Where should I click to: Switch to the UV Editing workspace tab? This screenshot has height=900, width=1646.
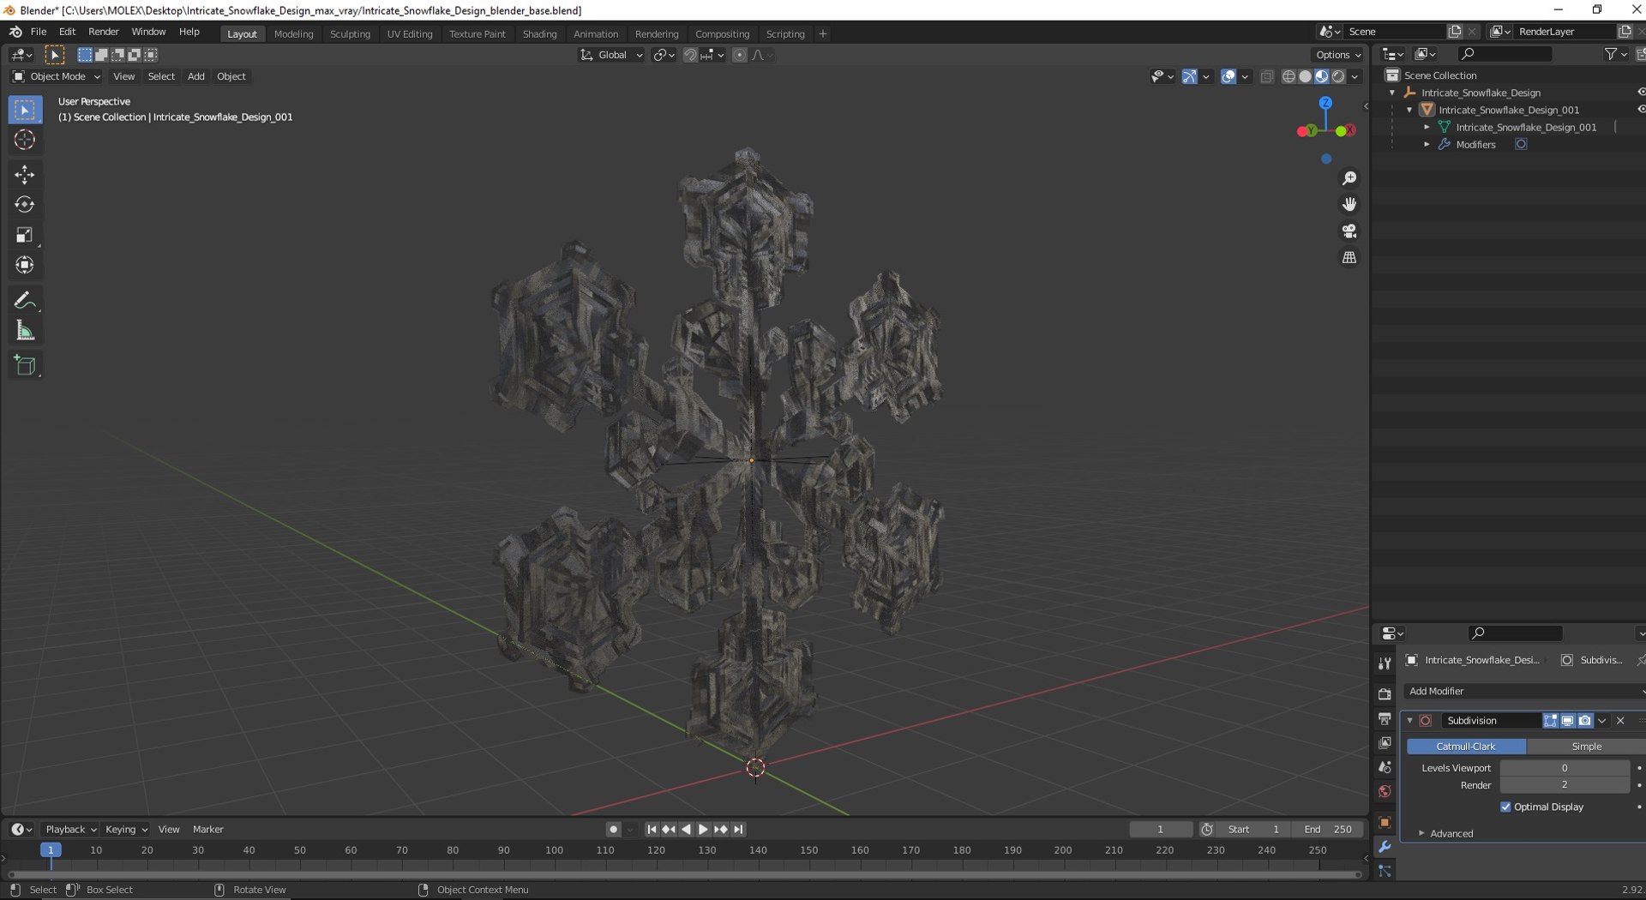[410, 34]
